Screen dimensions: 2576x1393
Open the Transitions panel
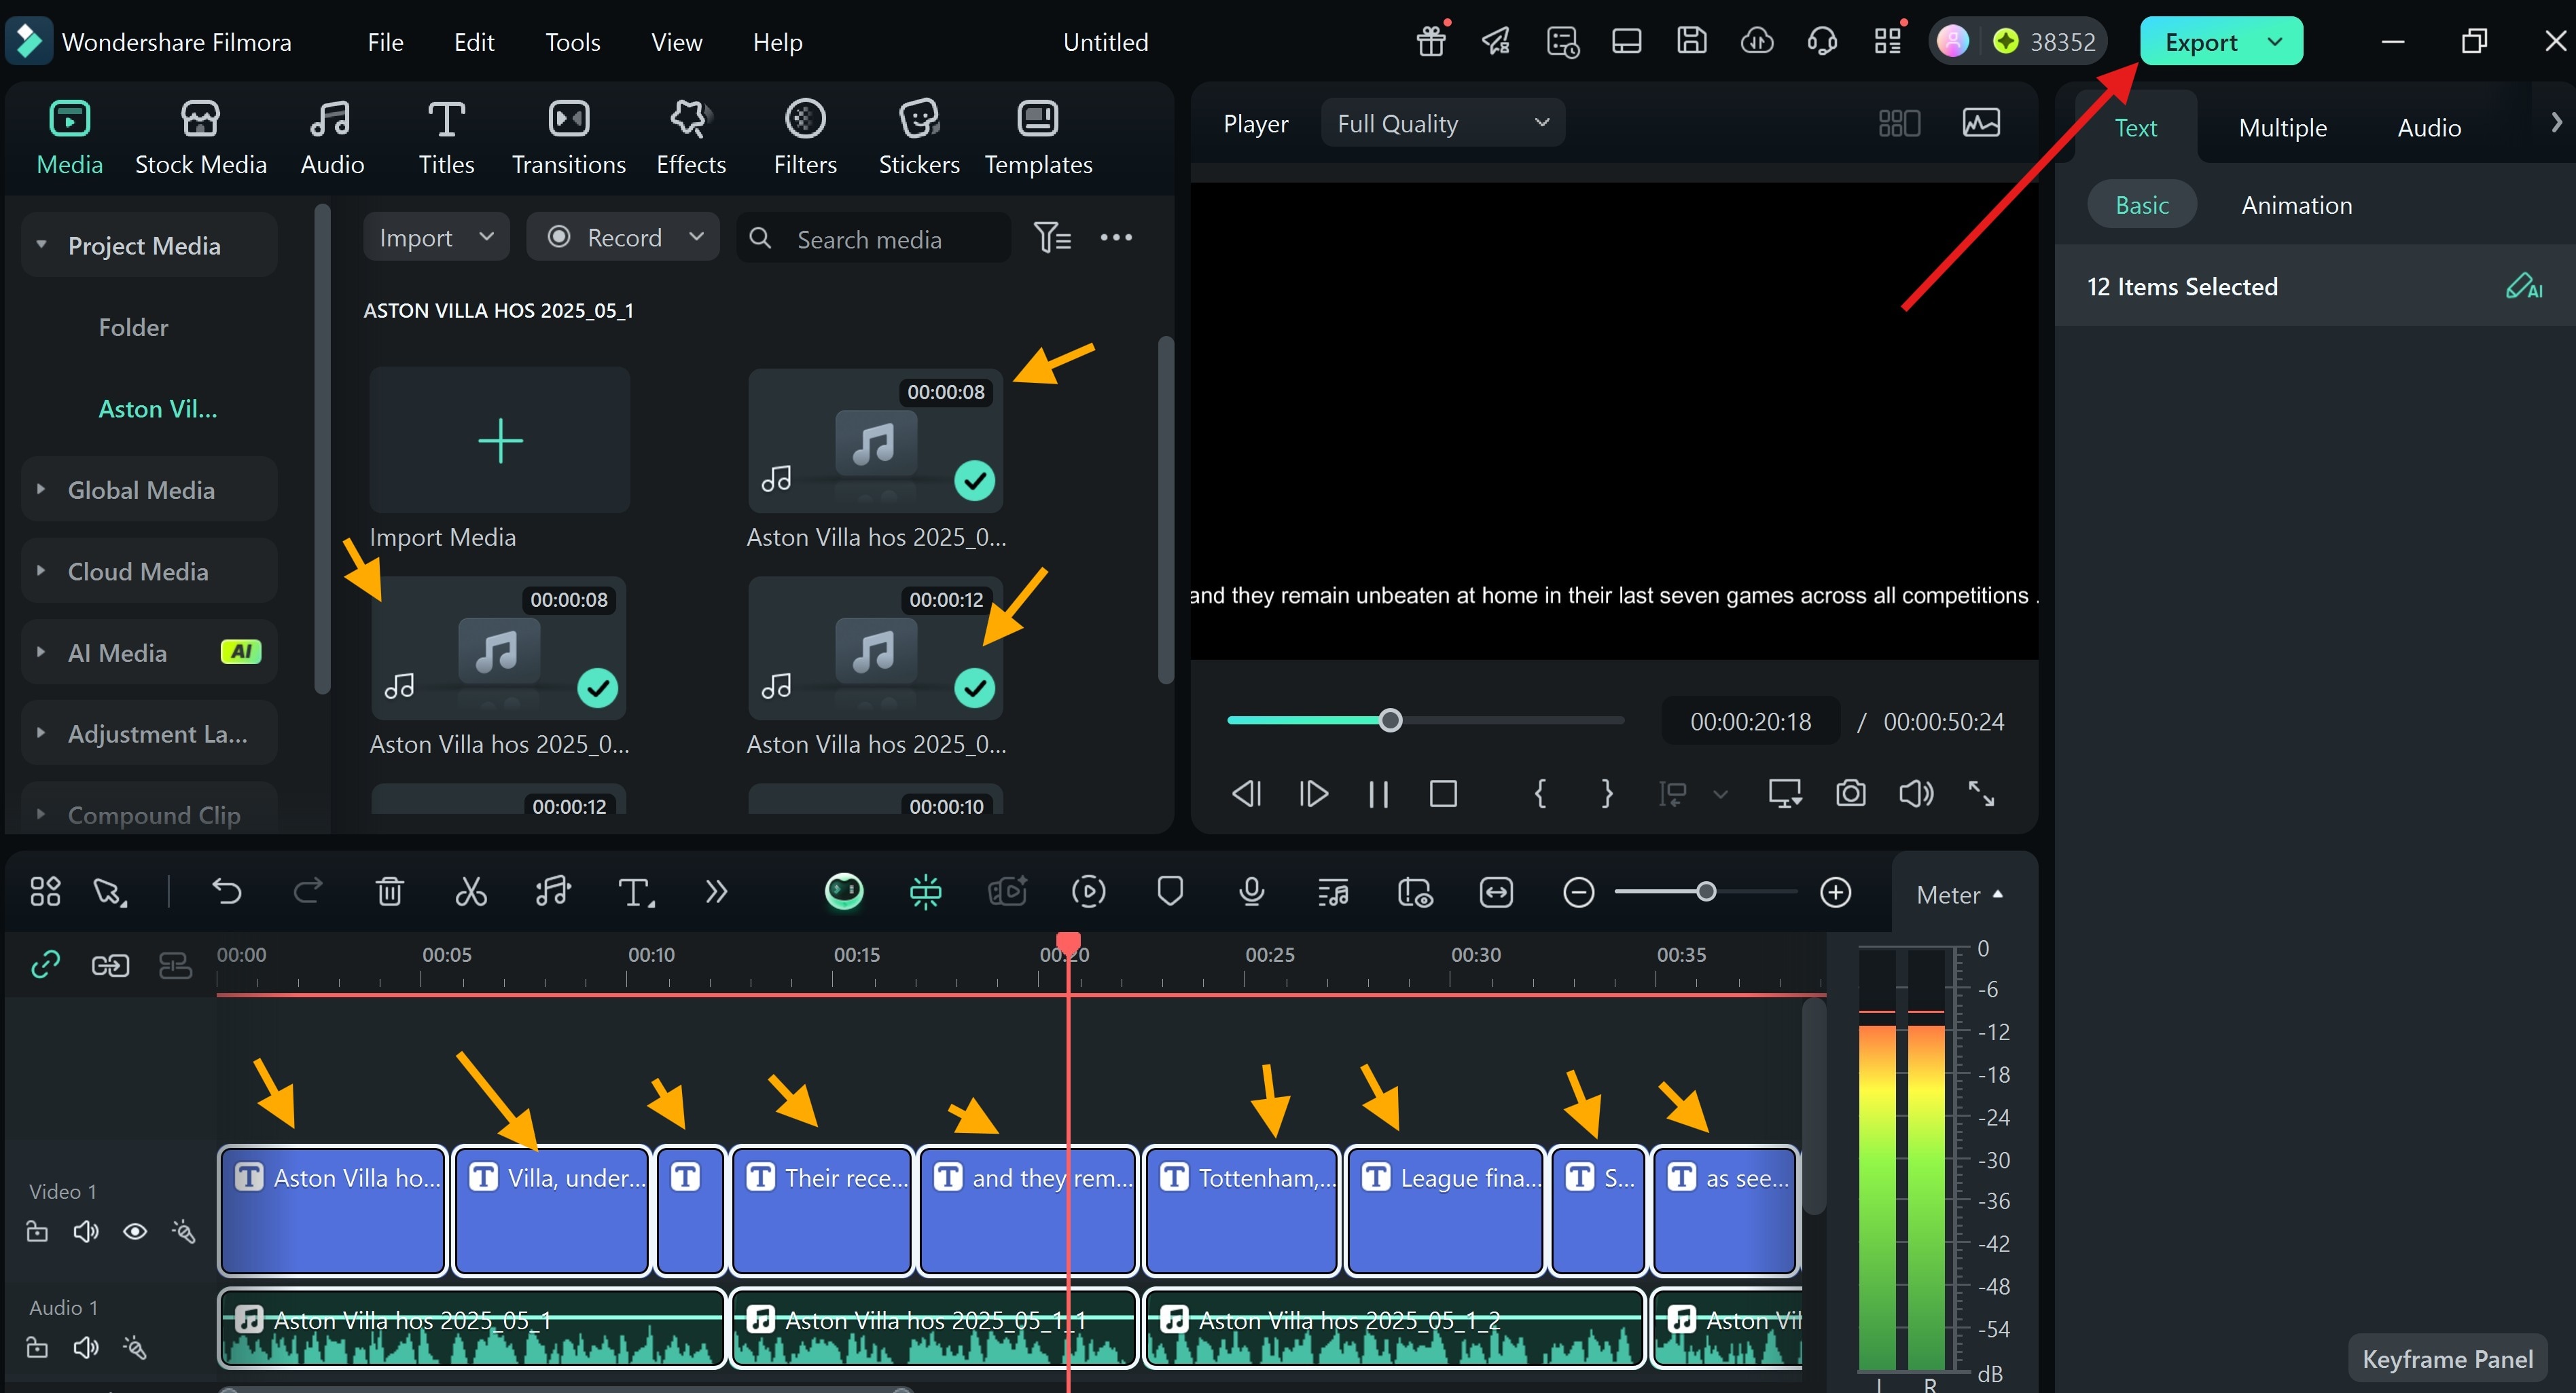568,139
